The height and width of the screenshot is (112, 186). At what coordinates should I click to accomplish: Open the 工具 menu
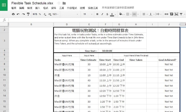(x=61, y=8)
